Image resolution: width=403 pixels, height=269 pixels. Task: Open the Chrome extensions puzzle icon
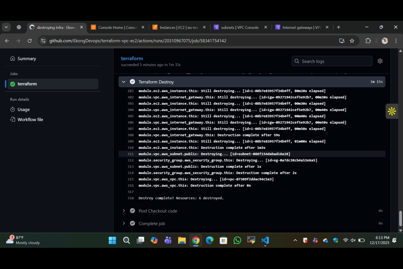point(368,41)
